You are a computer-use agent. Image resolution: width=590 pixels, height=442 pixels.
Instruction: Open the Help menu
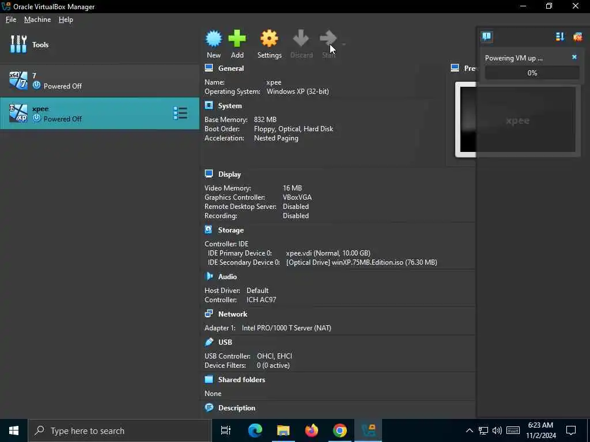click(x=66, y=20)
